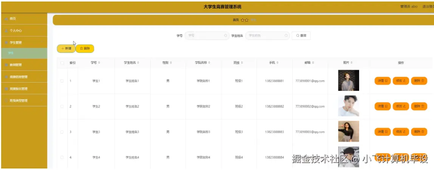434x170 pixels.
Task: Click the yellow 删除 batch delete button
Action: pos(85,49)
